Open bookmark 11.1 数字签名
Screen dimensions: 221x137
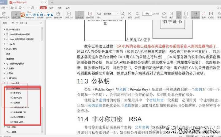pyautogui.click(x=16, y=93)
